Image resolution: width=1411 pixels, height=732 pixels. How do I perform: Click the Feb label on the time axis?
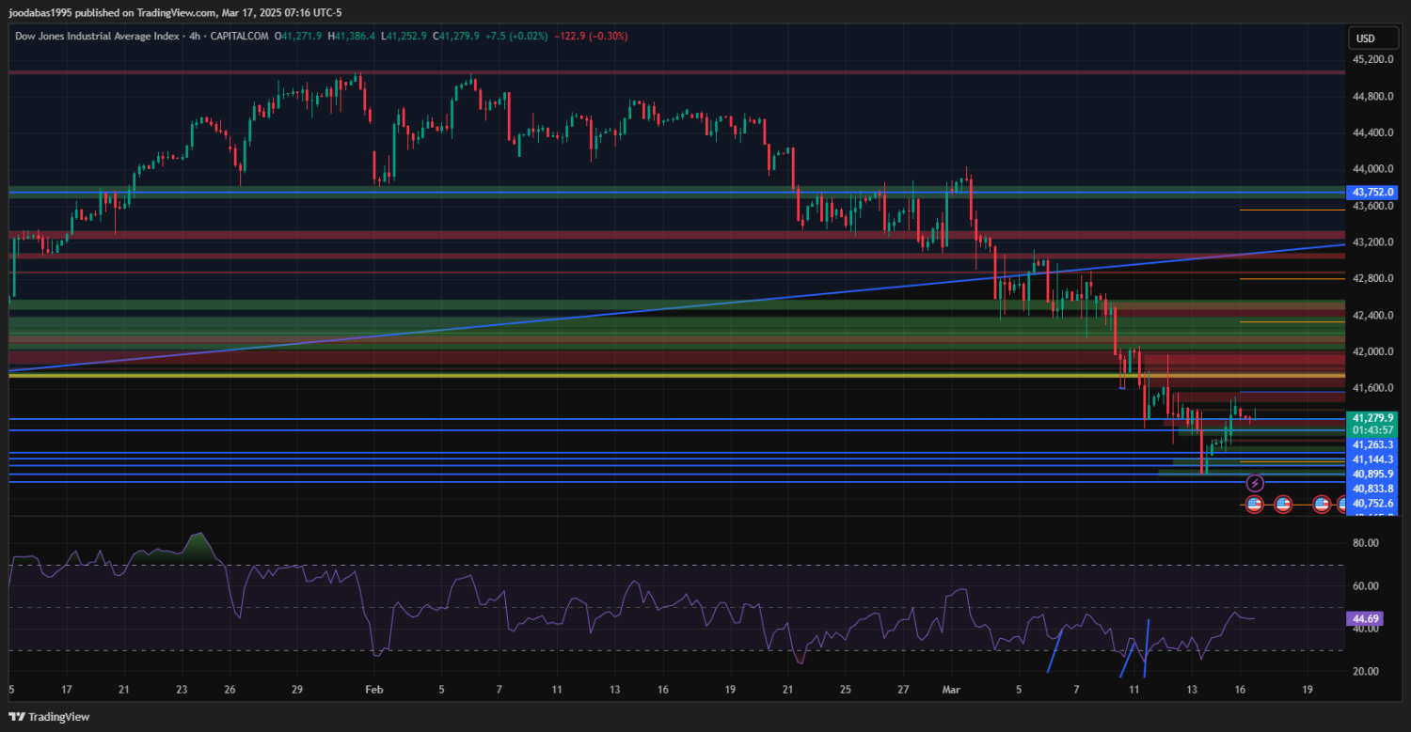(x=373, y=689)
